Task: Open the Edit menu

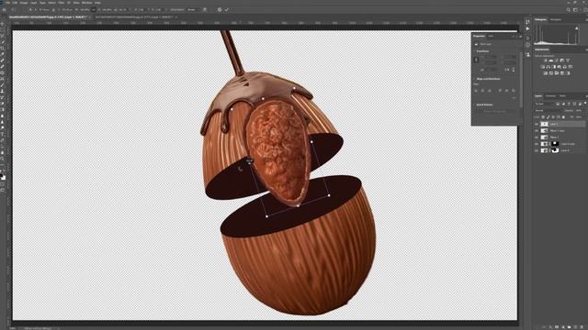Action: 16,3
